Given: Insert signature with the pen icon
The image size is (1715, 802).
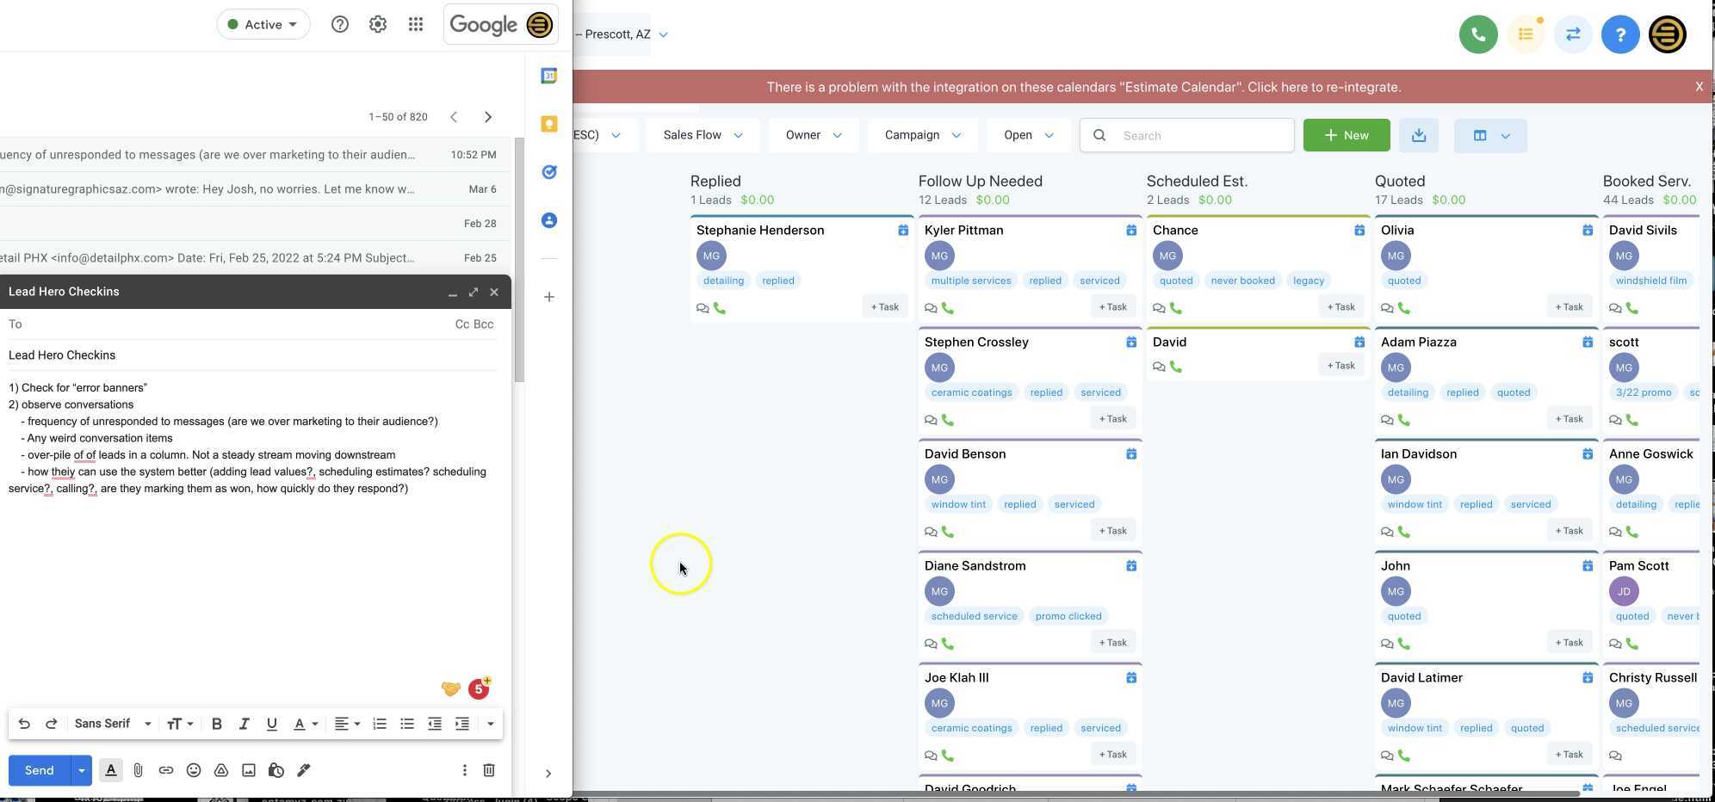Looking at the screenshot, I should pyautogui.click(x=304, y=770).
